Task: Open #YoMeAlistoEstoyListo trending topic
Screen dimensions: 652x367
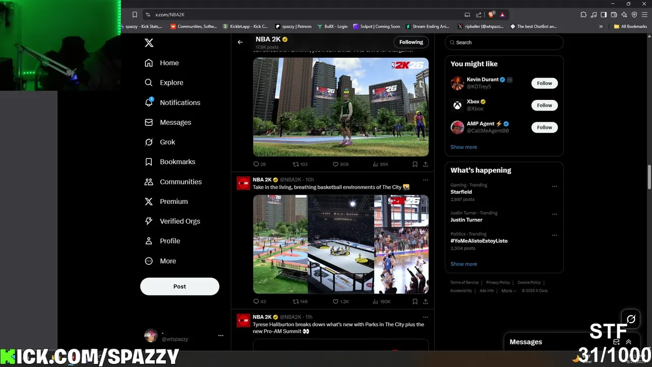Action: (479, 241)
